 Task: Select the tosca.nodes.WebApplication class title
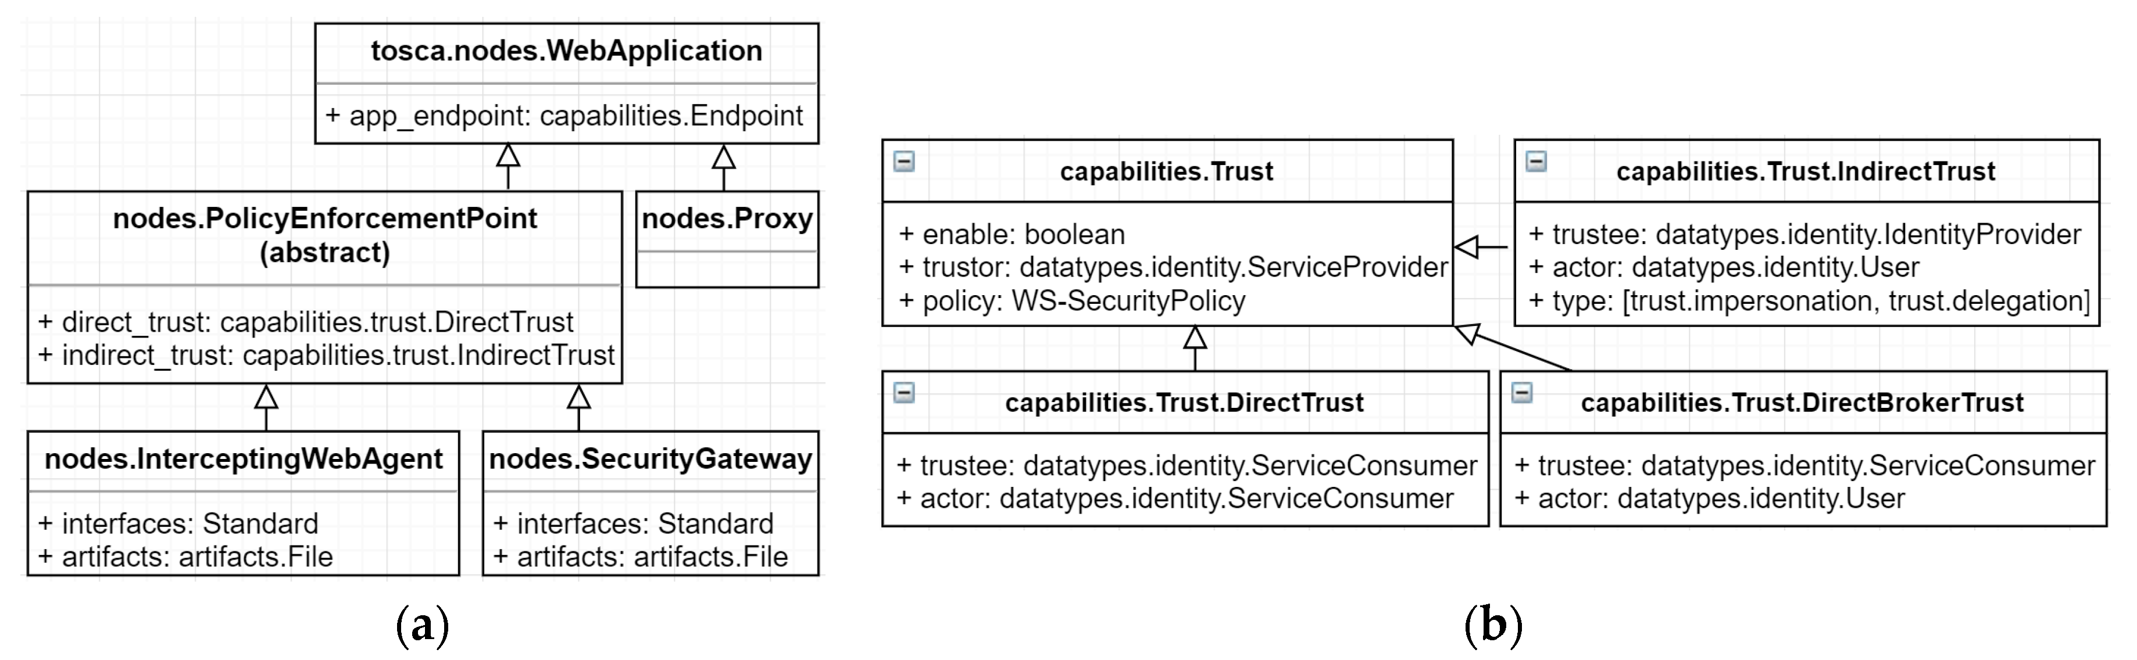pos(567,51)
